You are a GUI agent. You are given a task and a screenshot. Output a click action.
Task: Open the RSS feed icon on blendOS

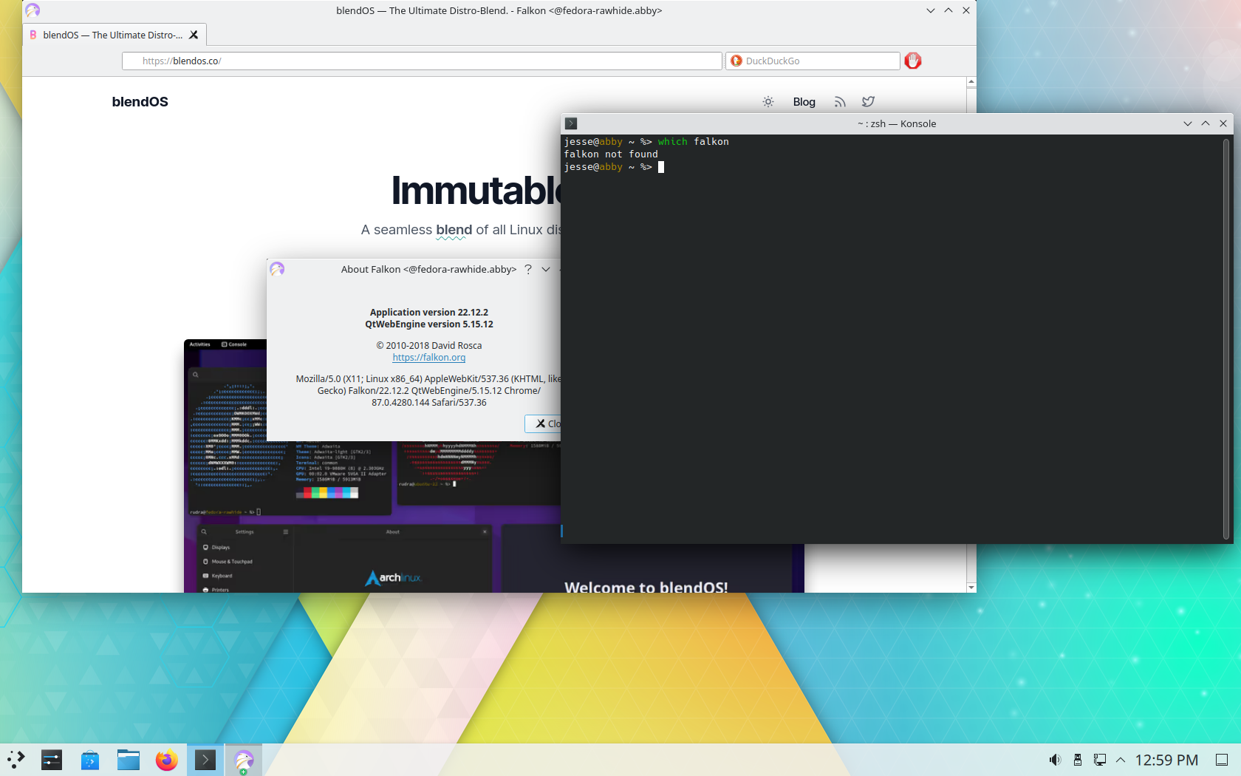coord(840,102)
